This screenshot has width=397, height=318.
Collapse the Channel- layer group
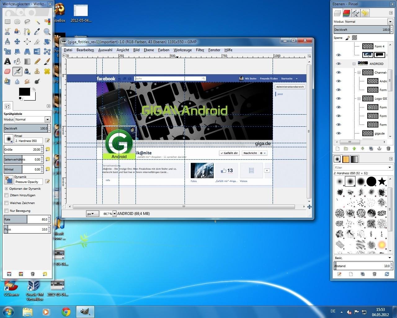pyautogui.click(x=359, y=72)
